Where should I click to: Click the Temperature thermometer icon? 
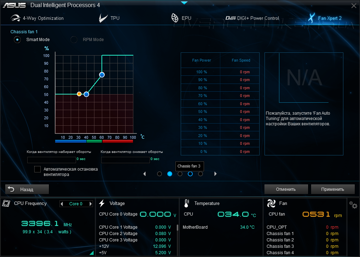pos(186,203)
